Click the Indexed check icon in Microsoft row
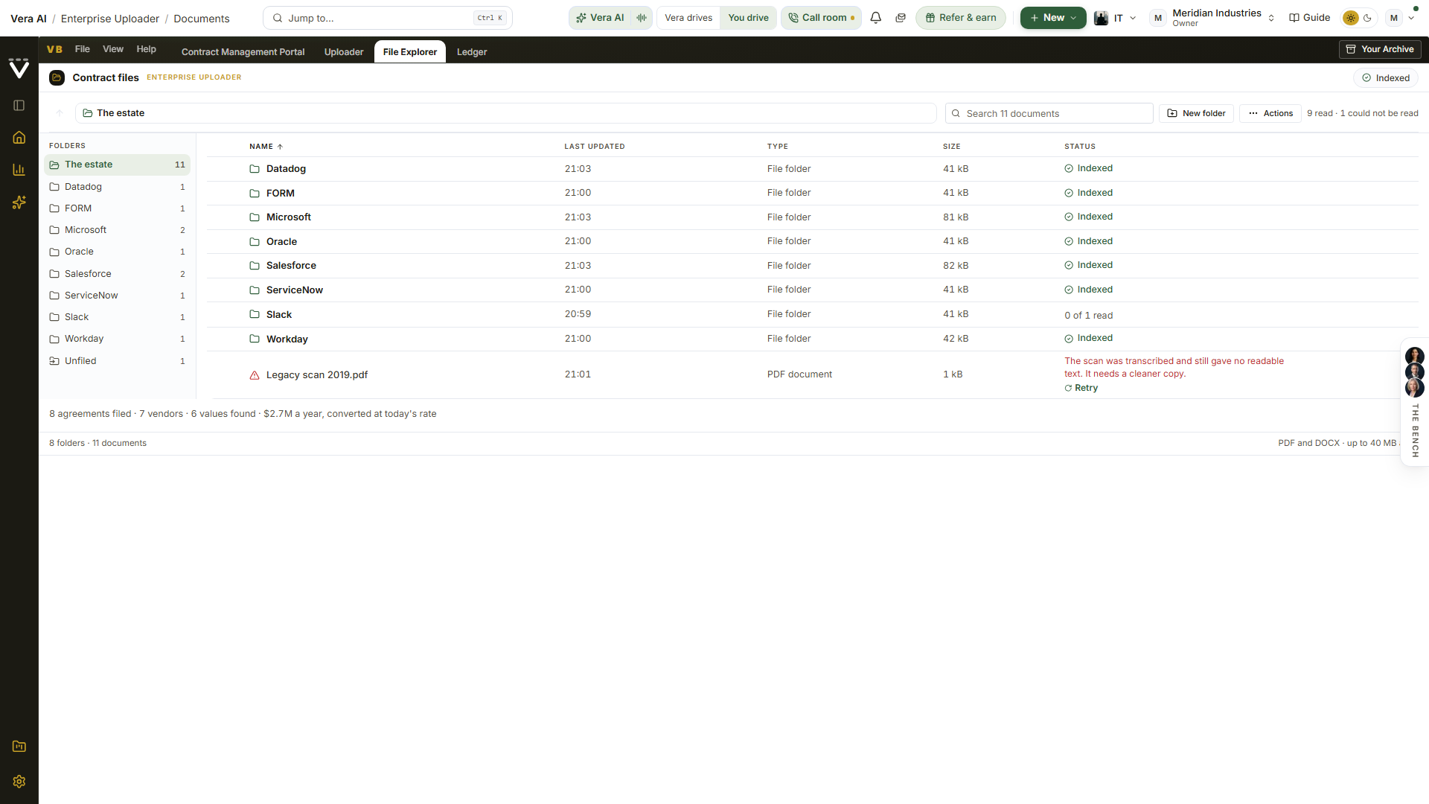Screen dimensions: 1429x804 [1069, 217]
